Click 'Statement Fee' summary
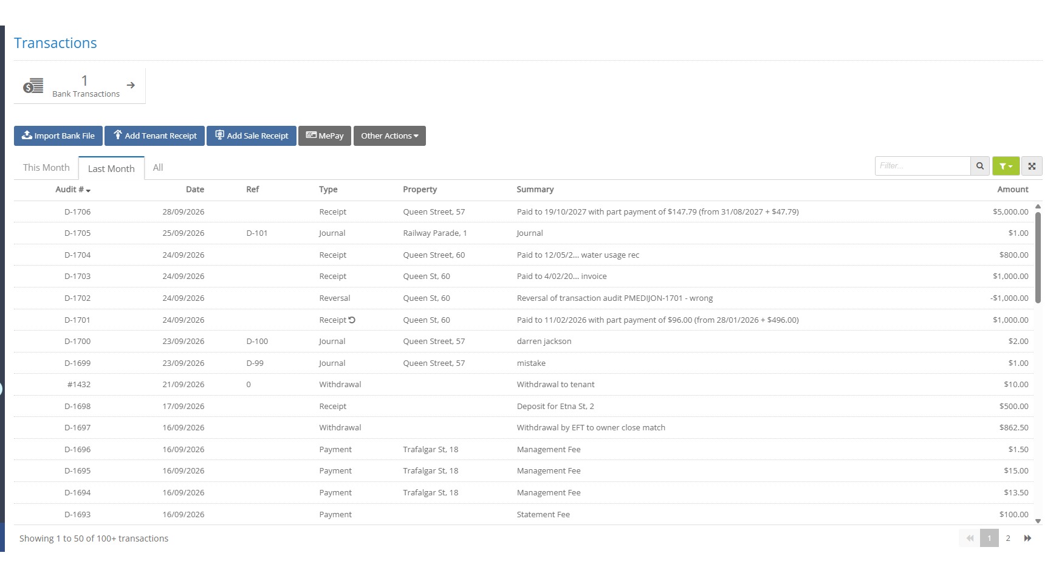 point(543,515)
